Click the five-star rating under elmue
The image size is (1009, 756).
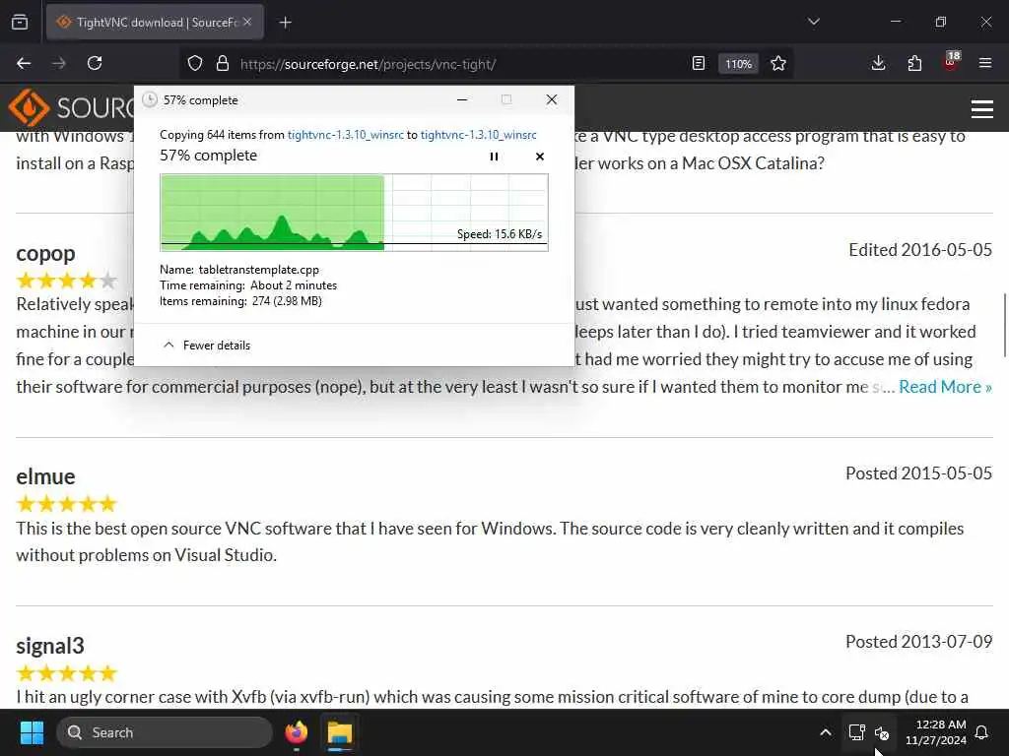(x=67, y=504)
